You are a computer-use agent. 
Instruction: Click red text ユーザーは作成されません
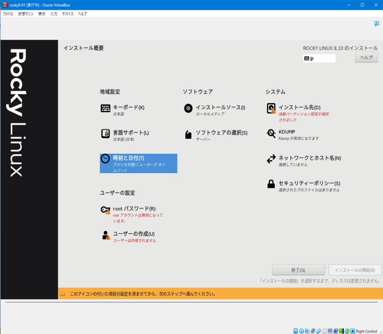click(134, 241)
